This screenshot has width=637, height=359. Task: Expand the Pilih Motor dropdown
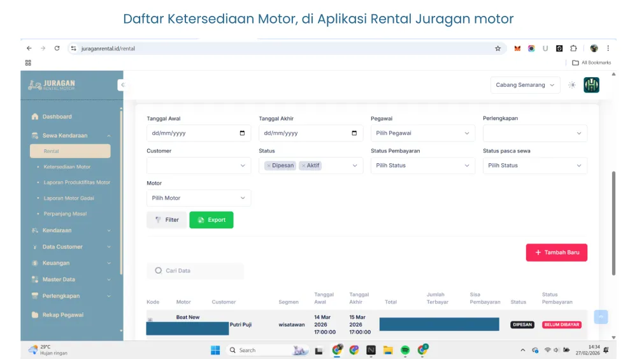click(x=199, y=198)
